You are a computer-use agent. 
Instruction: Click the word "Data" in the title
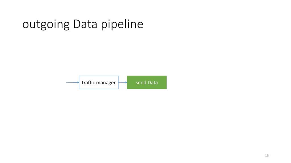click(x=85, y=24)
